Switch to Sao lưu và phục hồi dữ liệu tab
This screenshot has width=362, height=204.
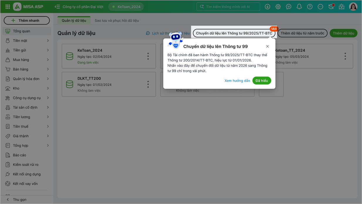pyautogui.click(x=117, y=21)
